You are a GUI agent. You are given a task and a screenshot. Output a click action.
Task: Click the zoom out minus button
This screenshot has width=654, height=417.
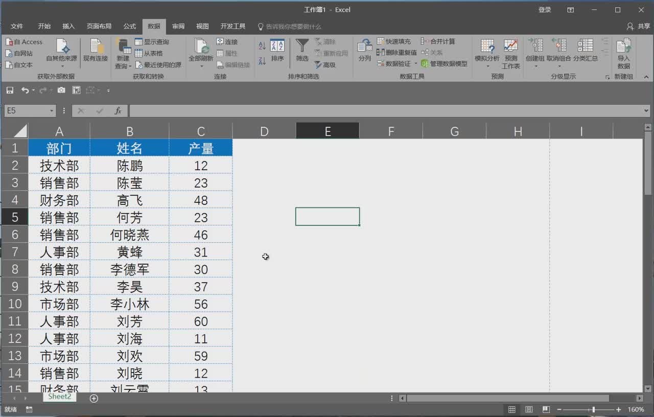(559, 409)
